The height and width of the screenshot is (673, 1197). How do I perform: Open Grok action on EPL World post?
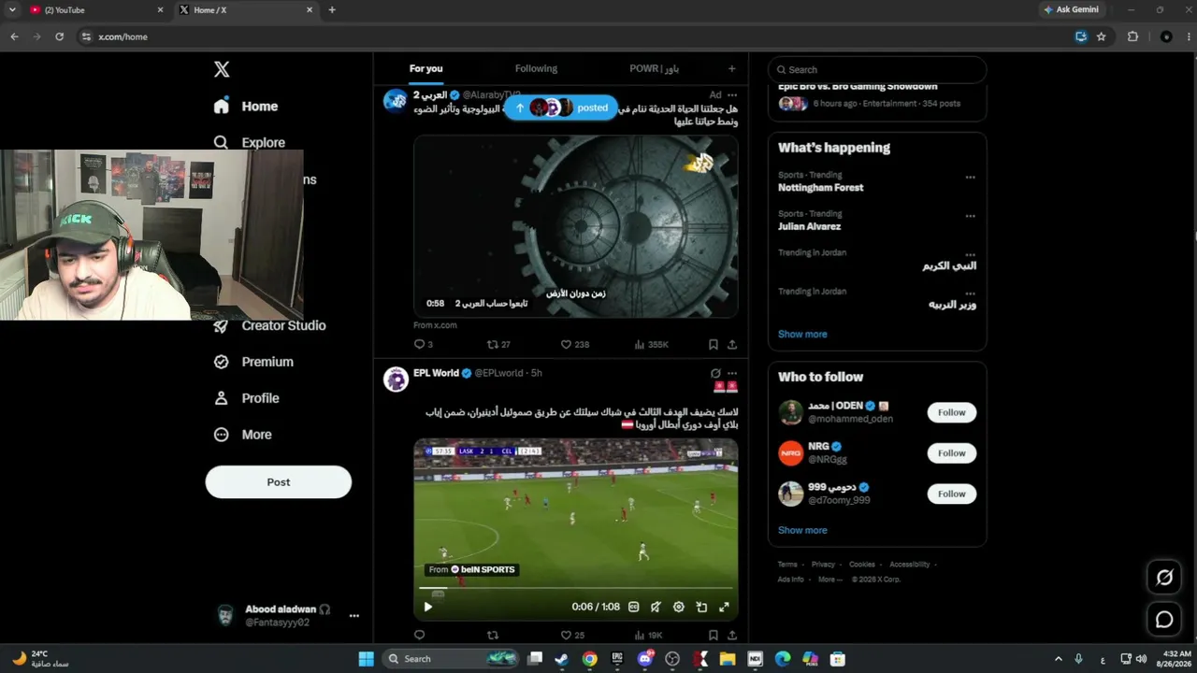pos(715,373)
